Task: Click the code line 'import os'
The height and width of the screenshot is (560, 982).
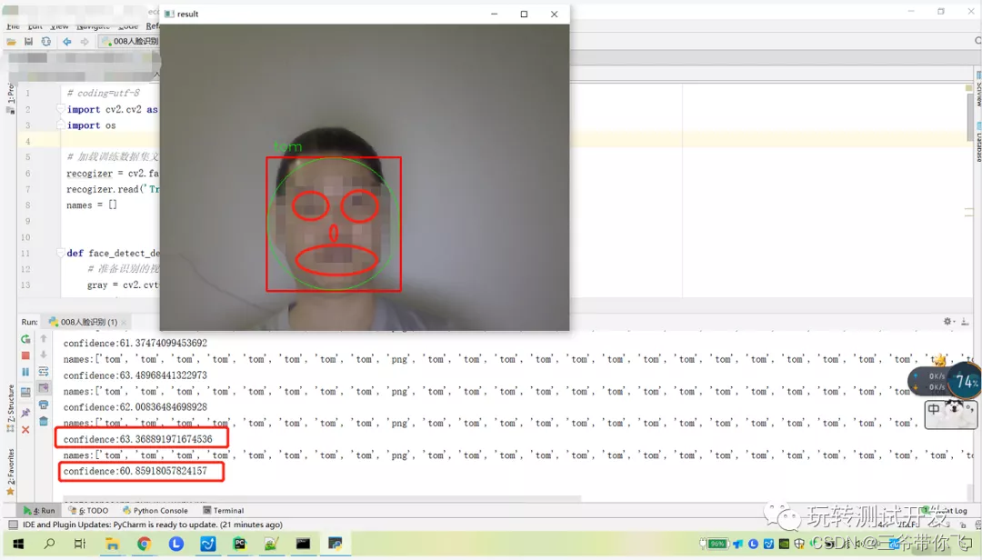Action: coord(92,125)
